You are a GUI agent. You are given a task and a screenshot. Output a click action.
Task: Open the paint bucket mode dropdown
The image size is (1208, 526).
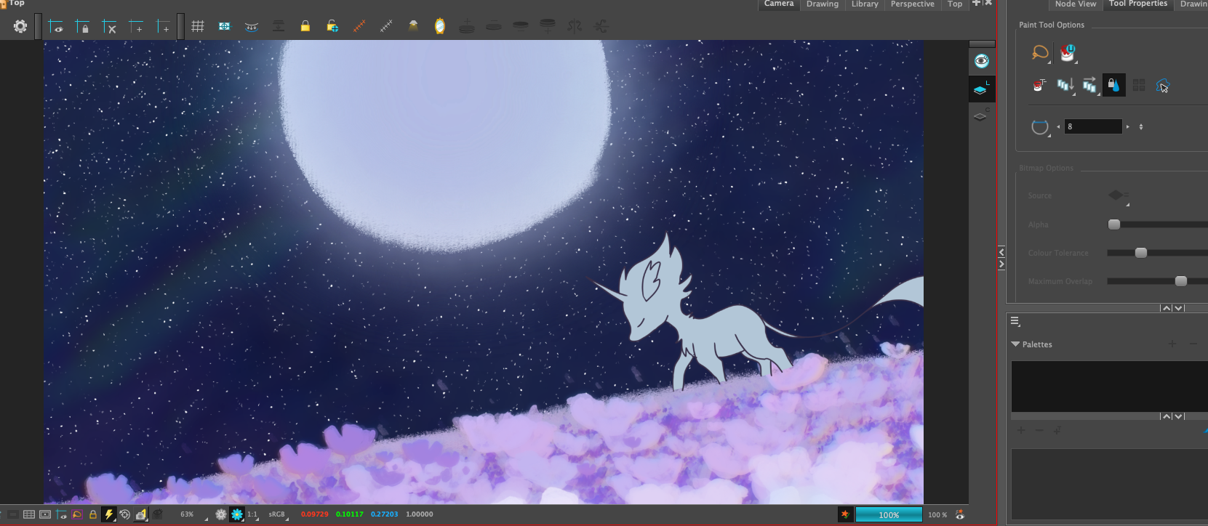[1068, 53]
